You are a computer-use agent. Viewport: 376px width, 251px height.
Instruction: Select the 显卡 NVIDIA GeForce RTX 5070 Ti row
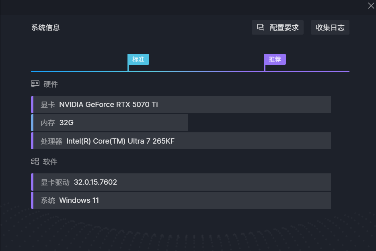(181, 105)
